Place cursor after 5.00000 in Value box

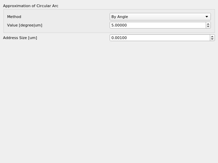127,25
